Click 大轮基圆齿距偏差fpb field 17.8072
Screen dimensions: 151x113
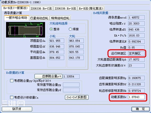tap(136, 59)
